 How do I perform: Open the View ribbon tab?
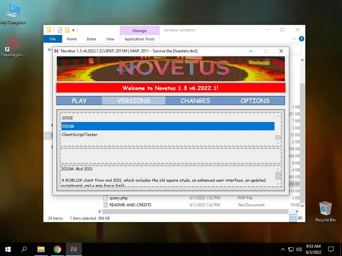click(110, 39)
